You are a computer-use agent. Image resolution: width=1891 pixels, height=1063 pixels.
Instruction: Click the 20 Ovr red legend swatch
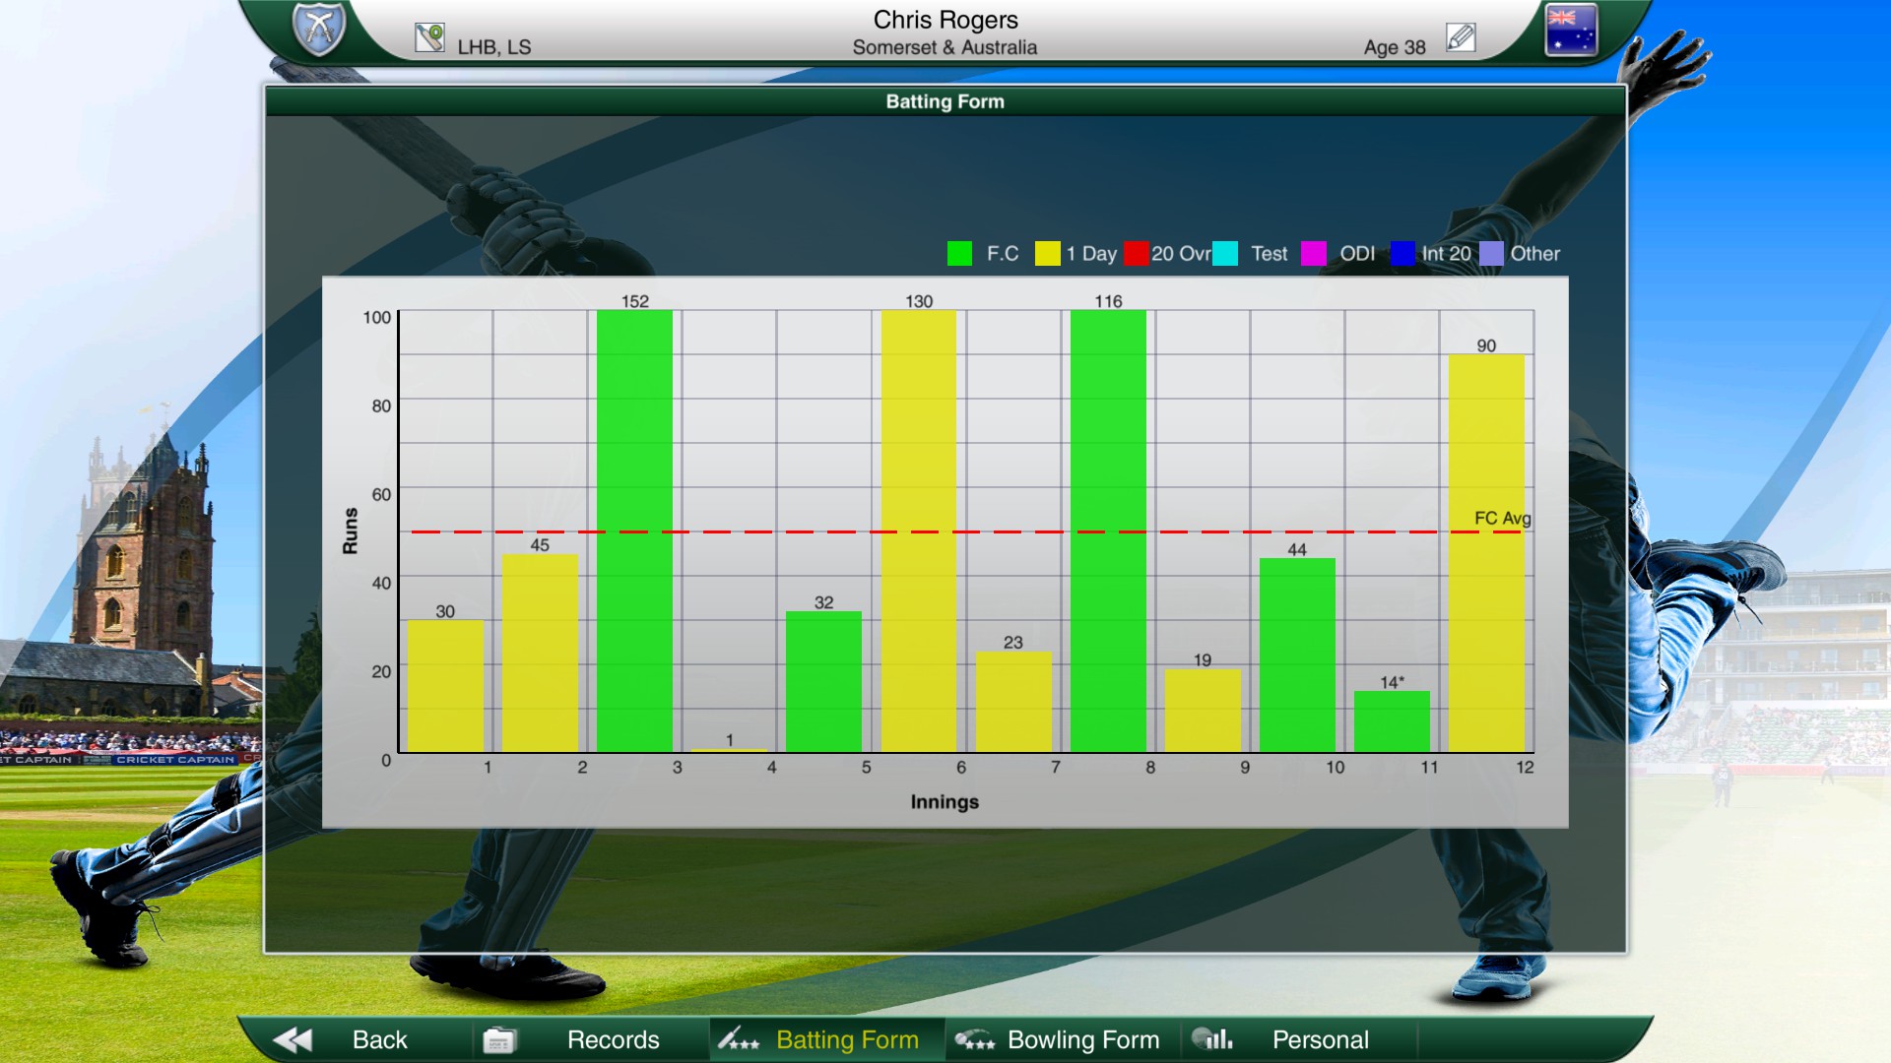(x=1135, y=253)
